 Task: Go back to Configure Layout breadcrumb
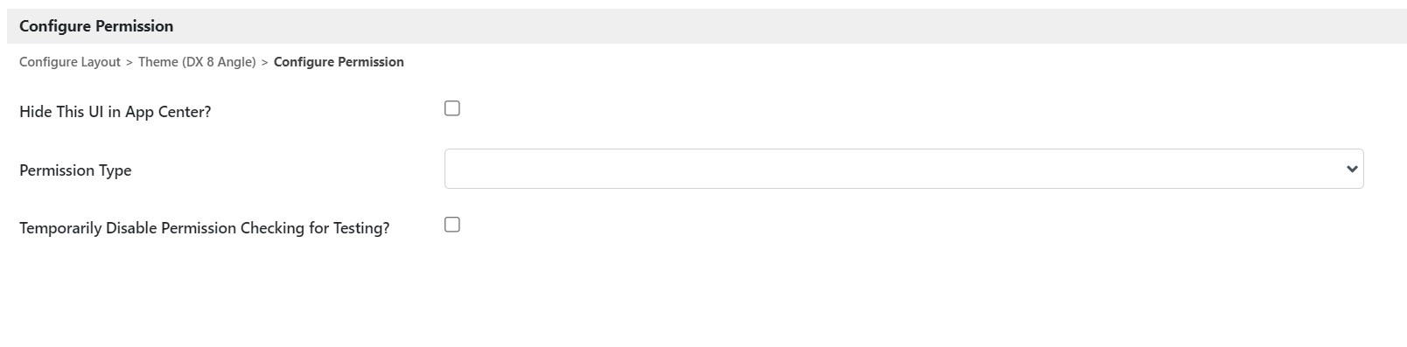70,62
